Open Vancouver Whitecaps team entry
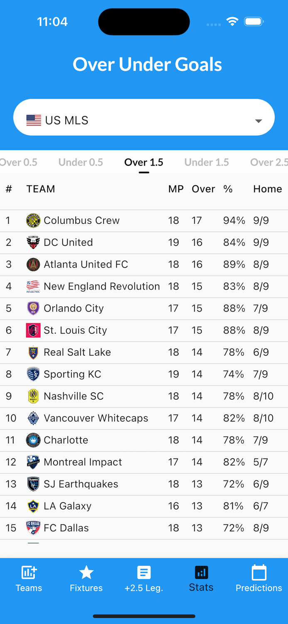Image resolution: width=288 pixels, height=624 pixels. pos(97,418)
